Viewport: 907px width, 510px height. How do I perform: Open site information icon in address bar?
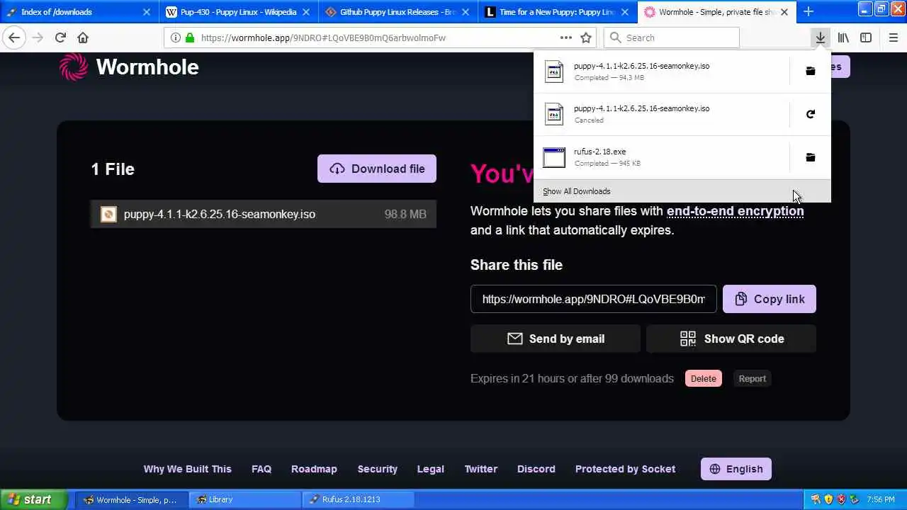click(x=175, y=38)
